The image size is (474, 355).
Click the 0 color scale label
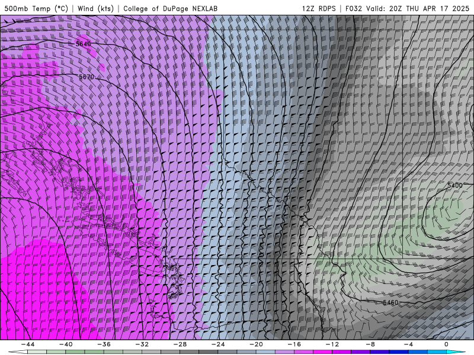(x=446, y=344)
